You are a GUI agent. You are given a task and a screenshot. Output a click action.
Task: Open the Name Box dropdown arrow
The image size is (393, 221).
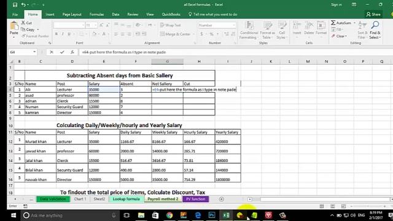[x=34, y=52]
